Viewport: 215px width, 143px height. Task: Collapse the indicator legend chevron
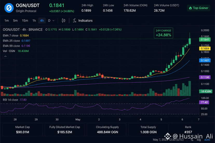pos(5,56)
